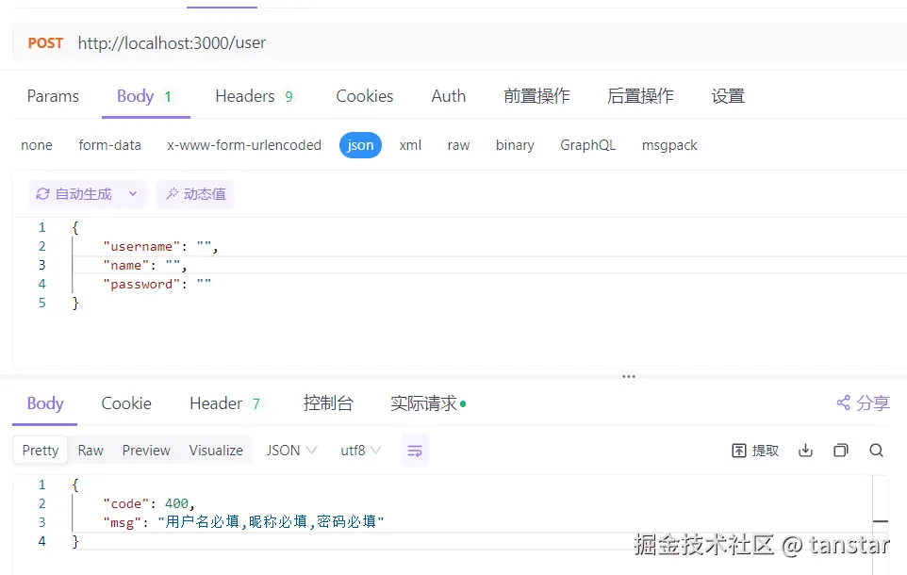Click the 提取 extract button
The width and height of the screenshot is (907, 575).
pos(755,450)
